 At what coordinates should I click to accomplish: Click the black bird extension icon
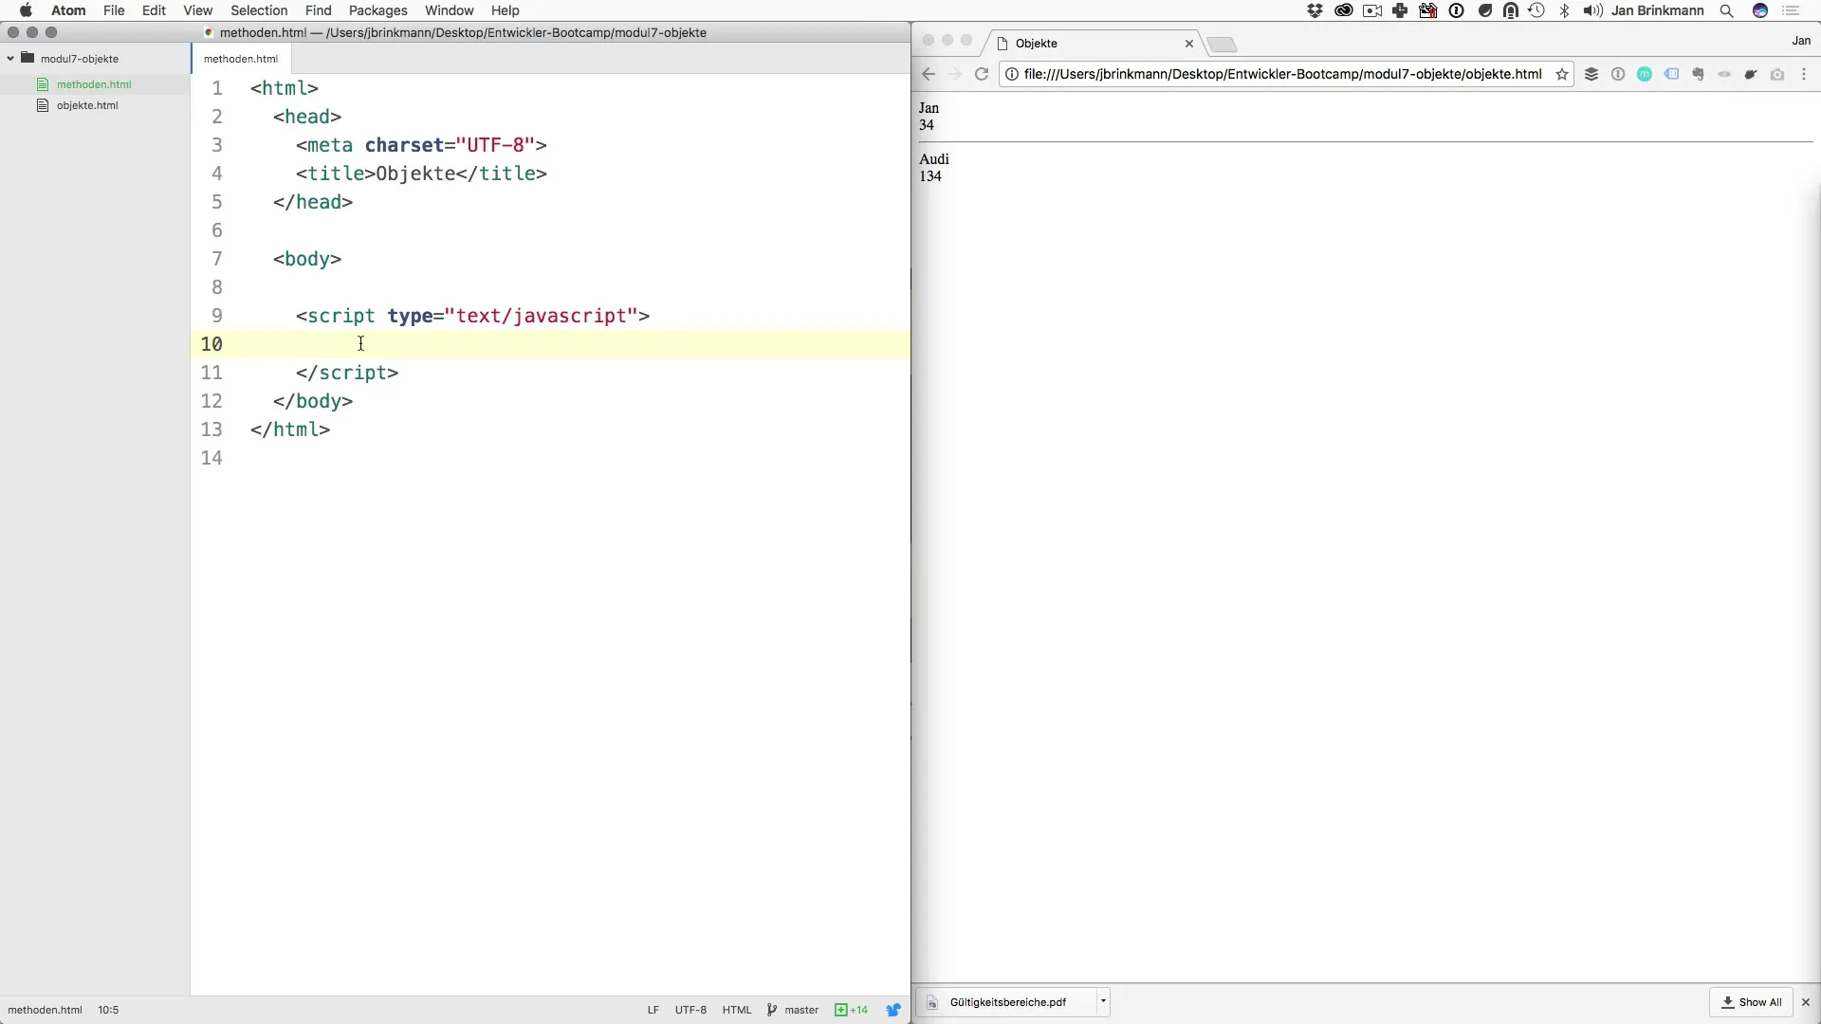coord(1751,74)
